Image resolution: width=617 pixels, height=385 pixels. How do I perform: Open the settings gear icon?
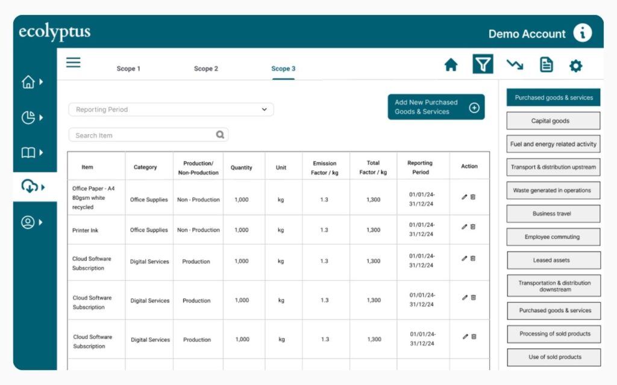coord(576,66)
